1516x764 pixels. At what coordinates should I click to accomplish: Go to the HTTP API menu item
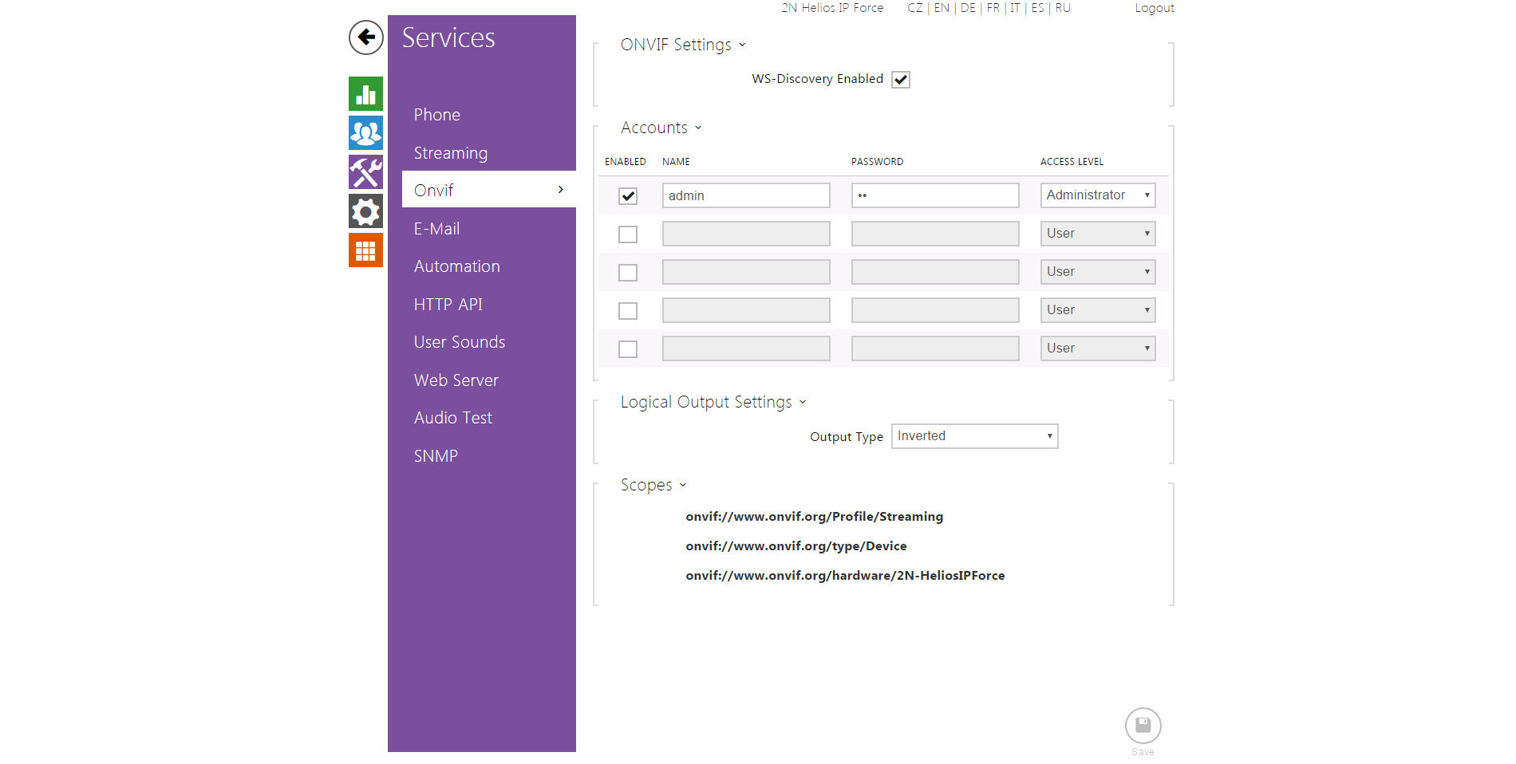click(x=448, y=305)
